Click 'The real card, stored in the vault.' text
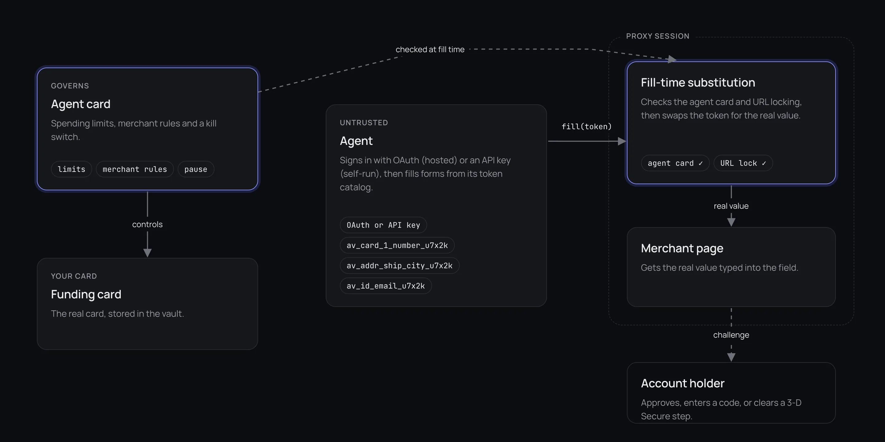The width and height of the screenshot is (885, 442). pos(117,314)
